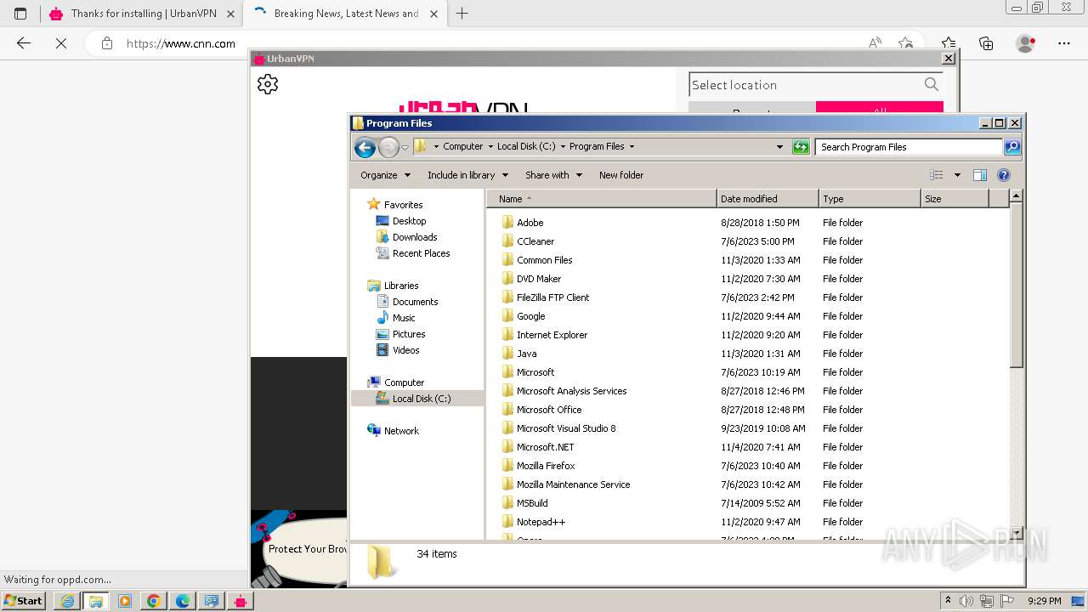Toggle the Explorer preview pane icon
The width and height of the screenshot is (1088, 612).
979,175
